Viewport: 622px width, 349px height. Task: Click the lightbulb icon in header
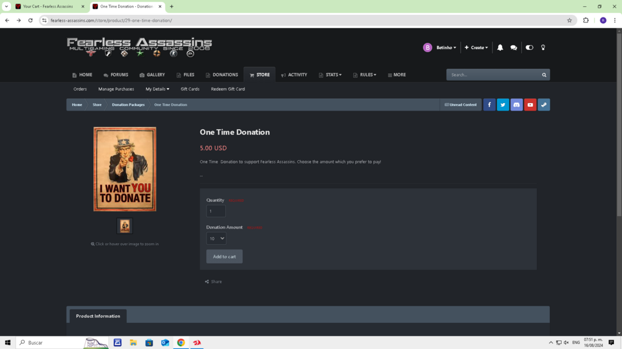click(543, 48)
